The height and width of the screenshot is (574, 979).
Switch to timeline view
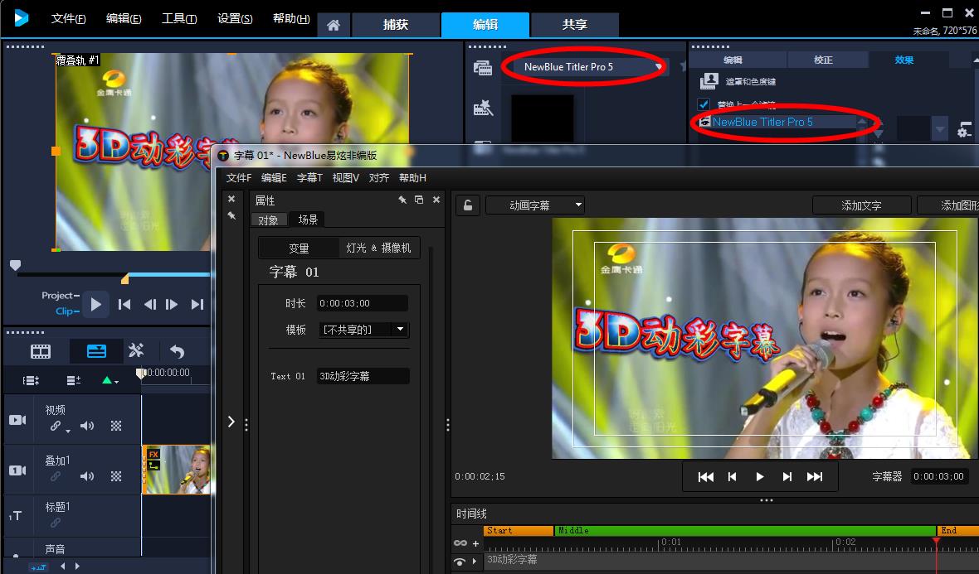coord(96,351)
